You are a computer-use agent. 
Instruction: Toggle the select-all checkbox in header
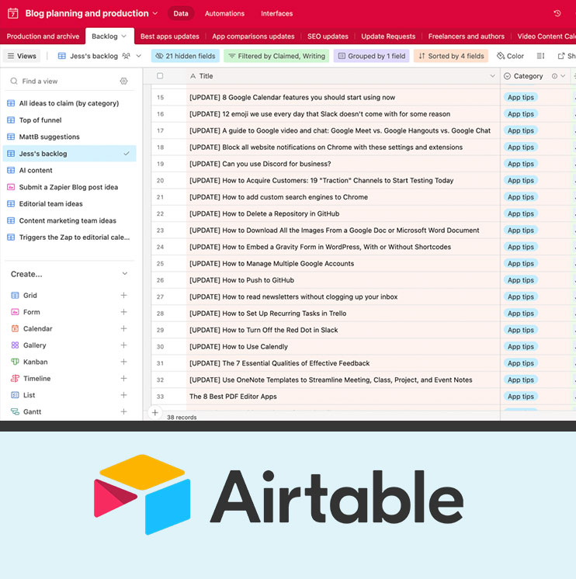[160, 76]
